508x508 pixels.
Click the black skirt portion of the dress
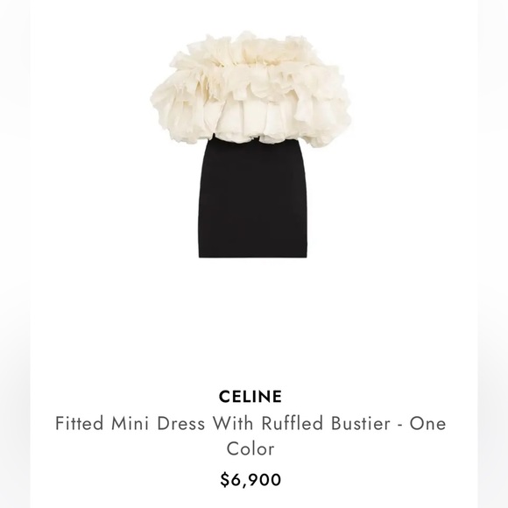point(253,199)
